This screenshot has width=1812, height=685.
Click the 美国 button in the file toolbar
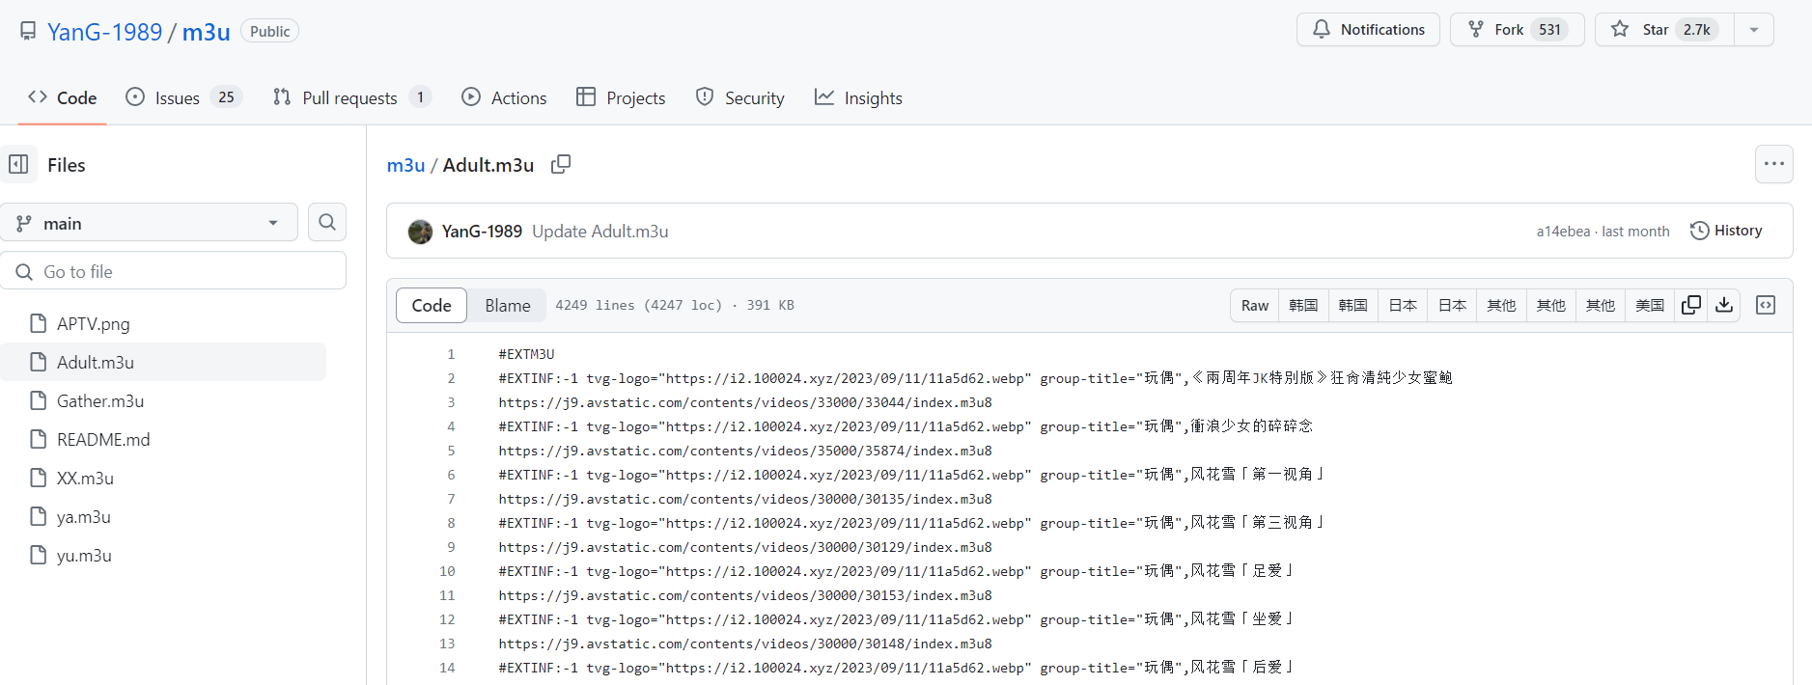click(1650, 305)
